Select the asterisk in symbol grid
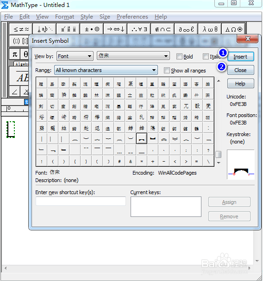The height and width of the screenshot is (281, 263). tap(142, 162)
